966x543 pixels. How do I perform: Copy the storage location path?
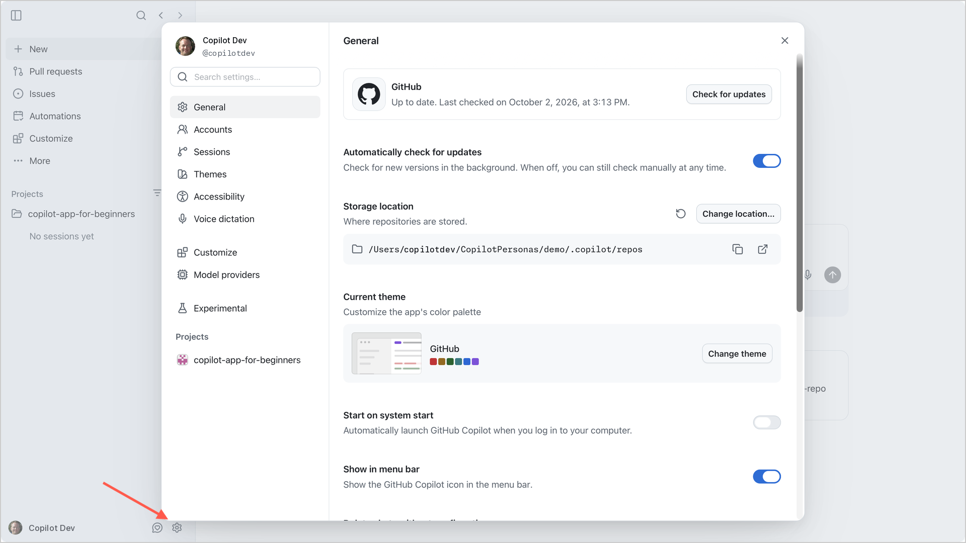click(x=738, y=249)
